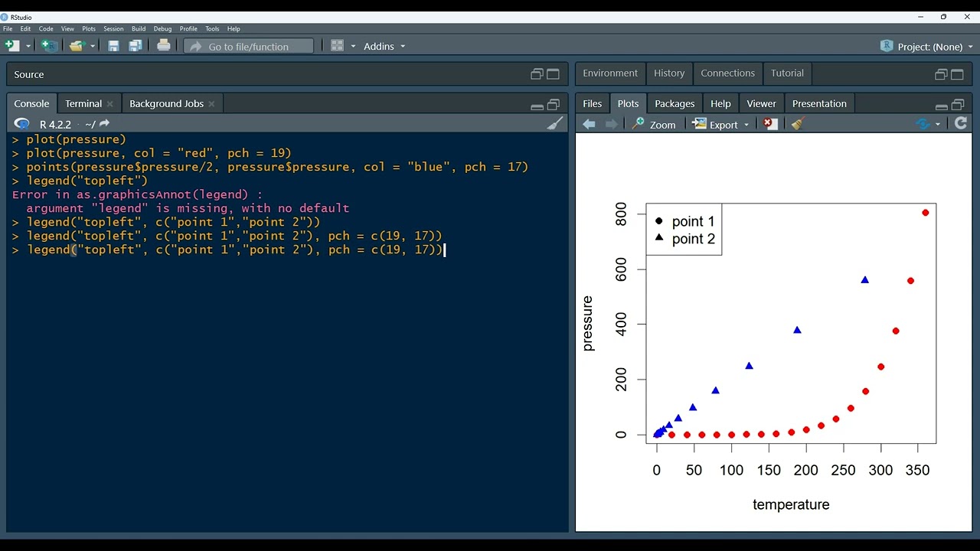
Task: Click the Publish plot icon
Action: [923, 124]
